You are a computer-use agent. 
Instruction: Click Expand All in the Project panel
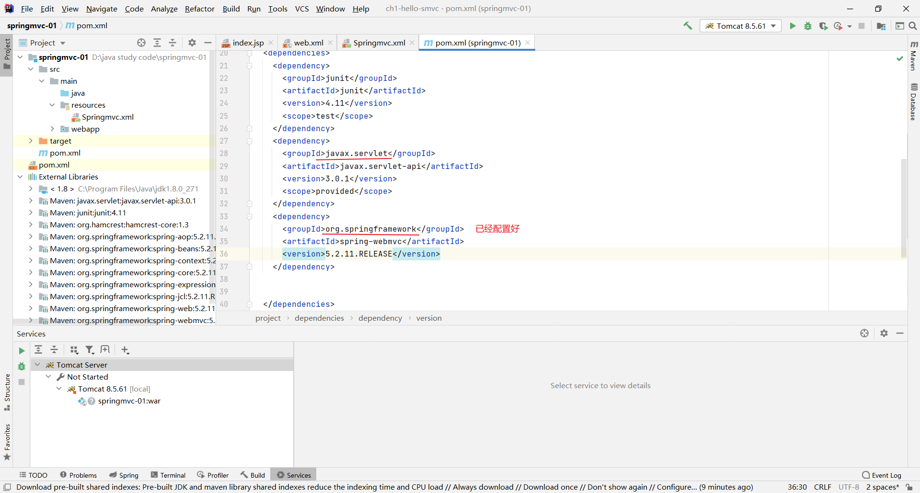point(157,43)
